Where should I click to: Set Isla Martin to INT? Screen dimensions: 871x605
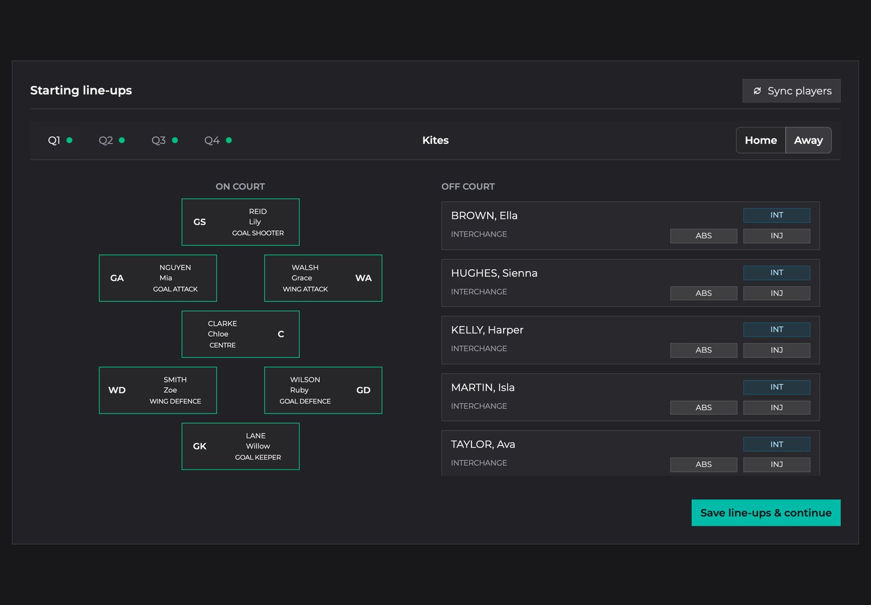tap(777, 387)
